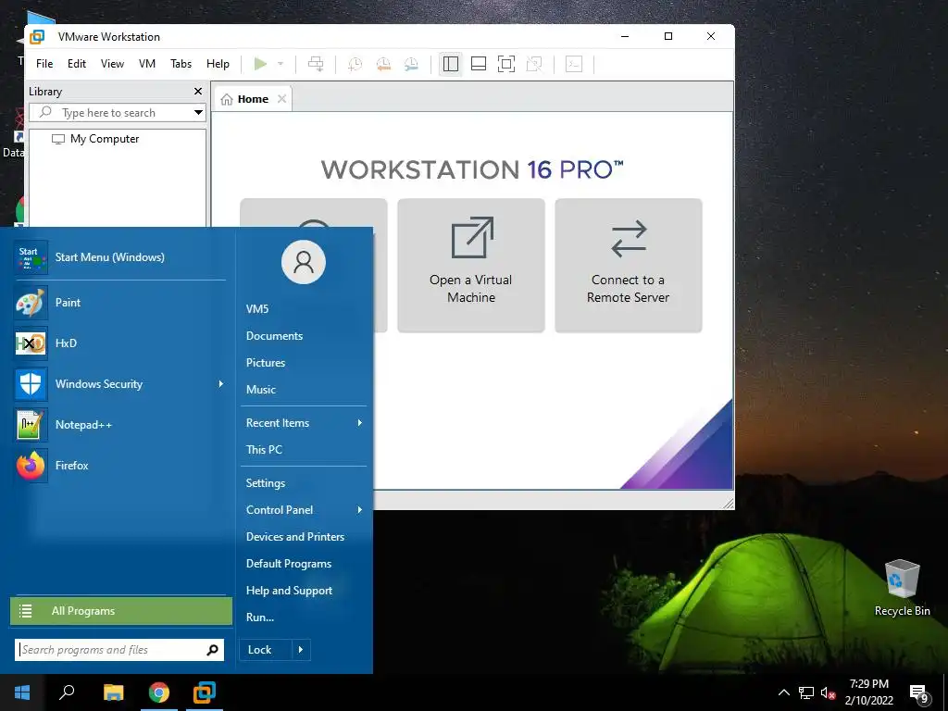The width and height of the screenshot is (948, 711).
Task: Toggle the thumbnail bar view icon
Action: [479, 64]
